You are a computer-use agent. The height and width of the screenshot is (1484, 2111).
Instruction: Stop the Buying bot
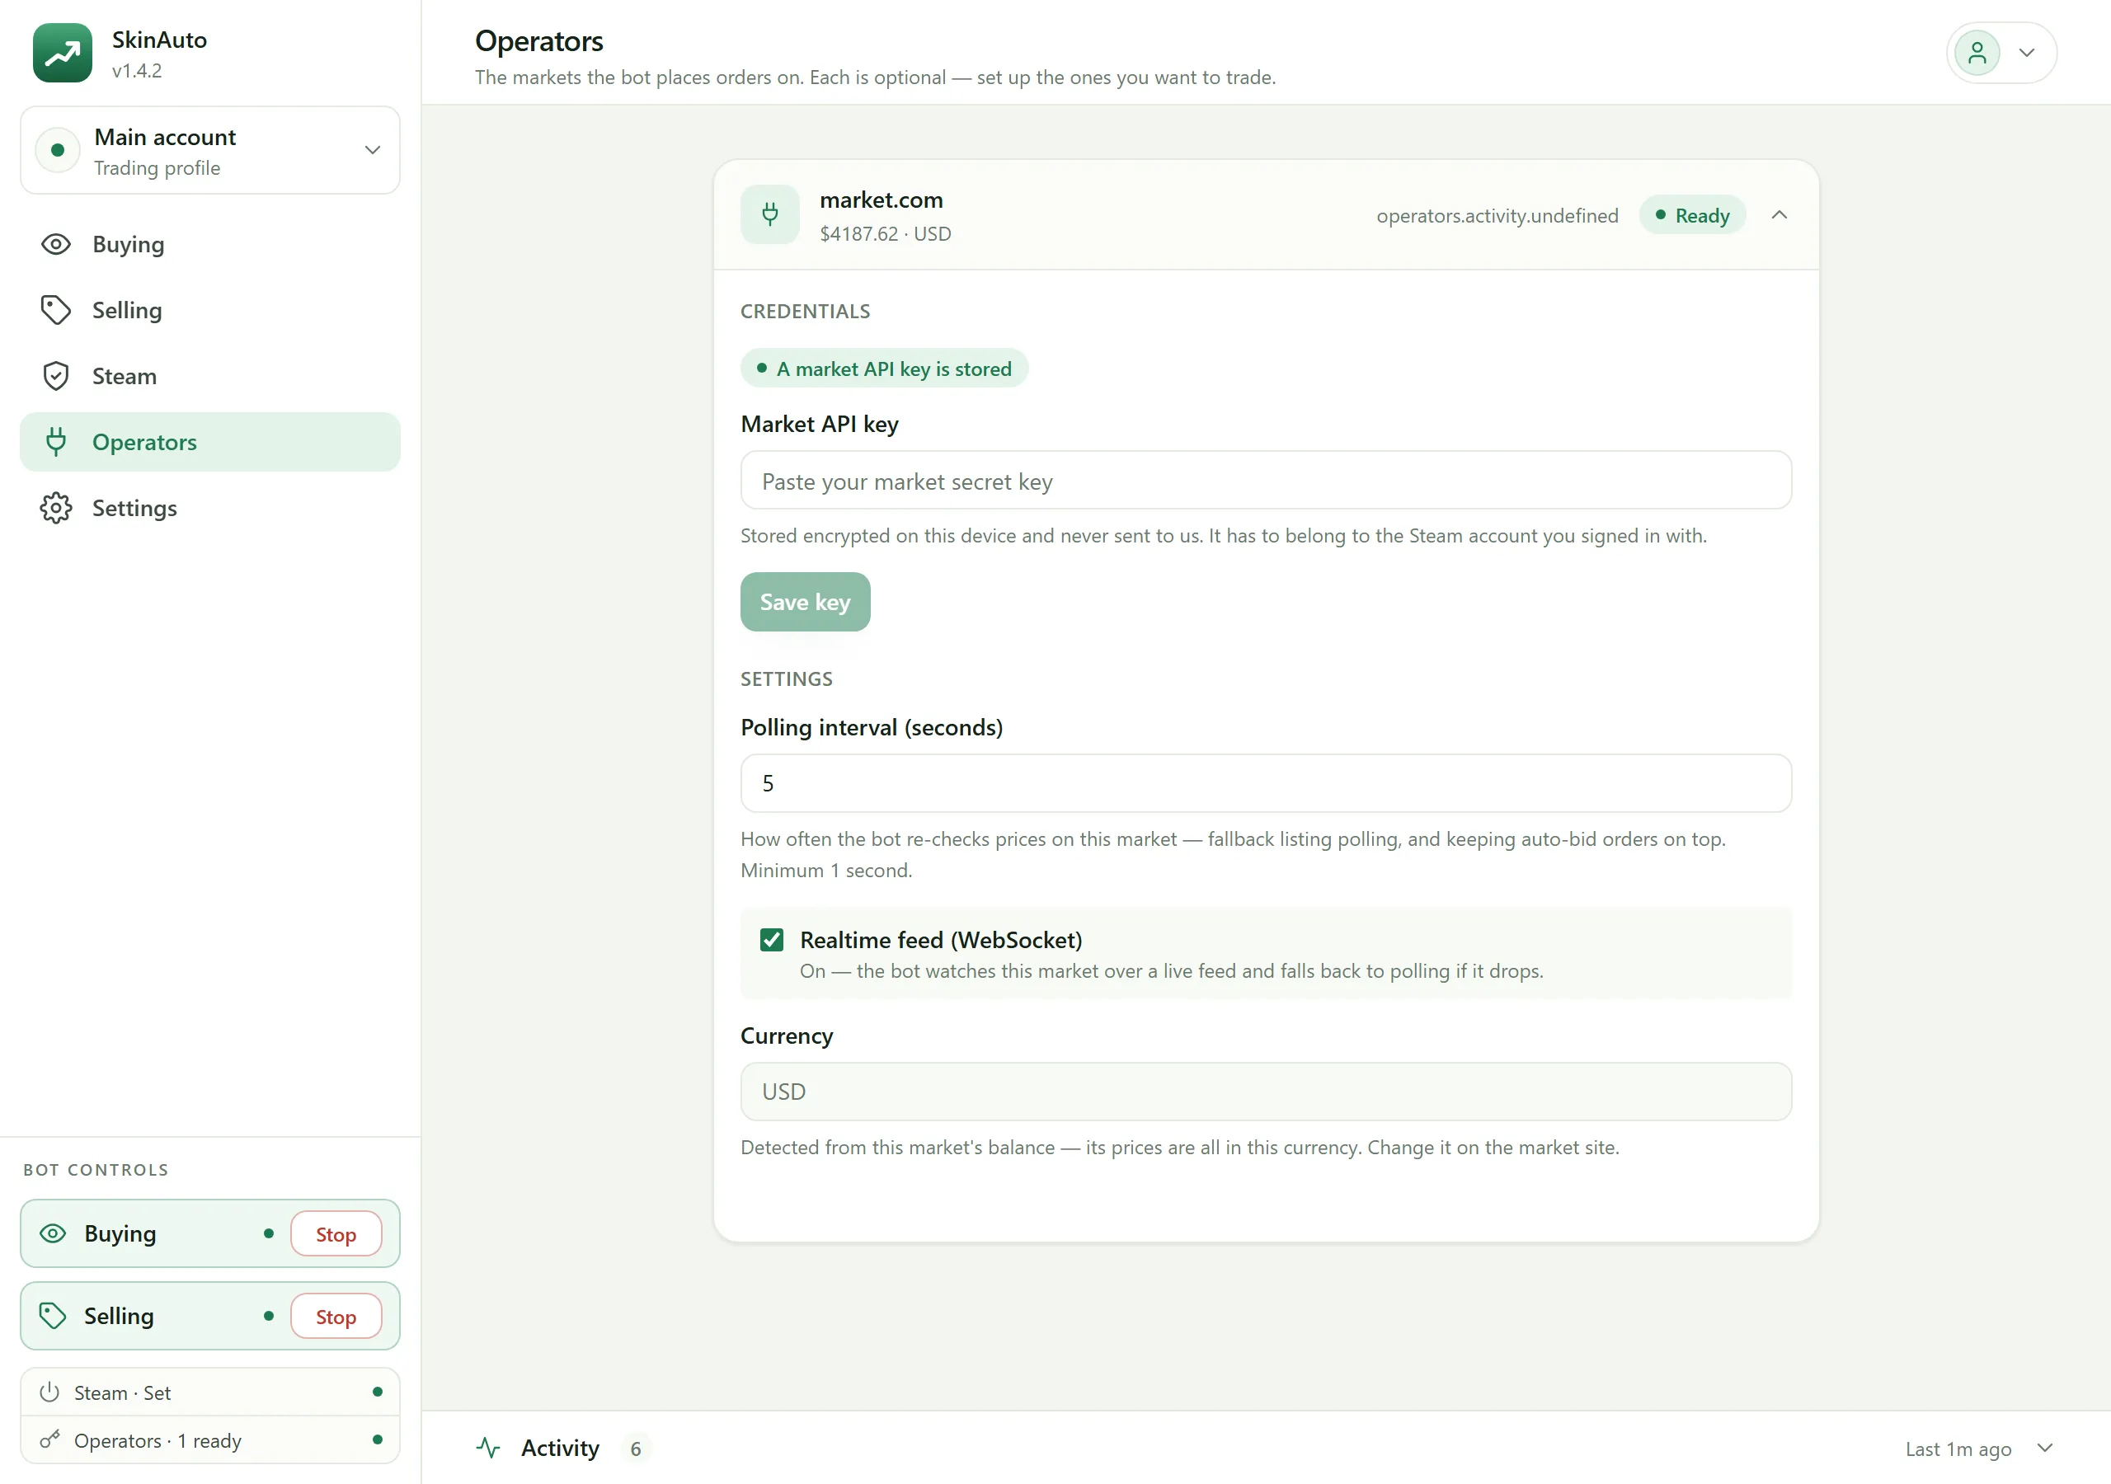(x=336, y=1234)
